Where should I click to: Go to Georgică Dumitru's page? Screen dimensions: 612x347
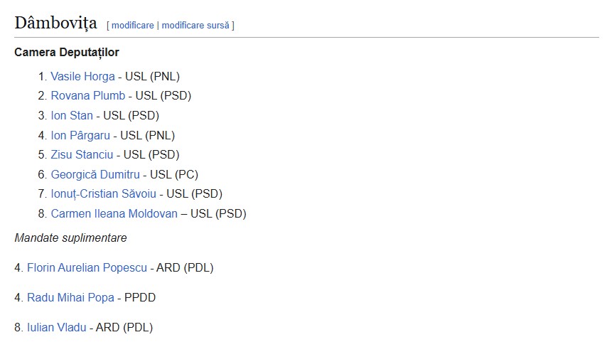click(x=95, y=174)
